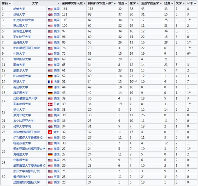The image size is (198, 186).
Task: Click the US flag next to 哈佛大学
Action: [50, 9]
